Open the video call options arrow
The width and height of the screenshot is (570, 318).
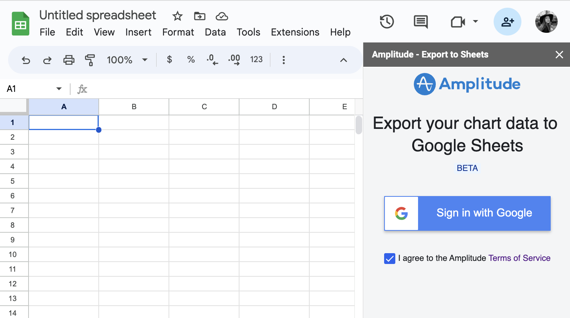(476, 22)
